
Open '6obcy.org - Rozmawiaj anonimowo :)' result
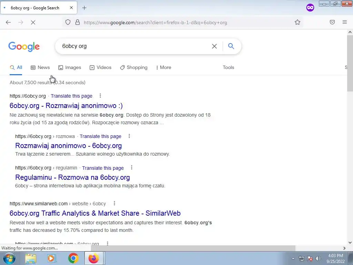(x=66, y=106)
